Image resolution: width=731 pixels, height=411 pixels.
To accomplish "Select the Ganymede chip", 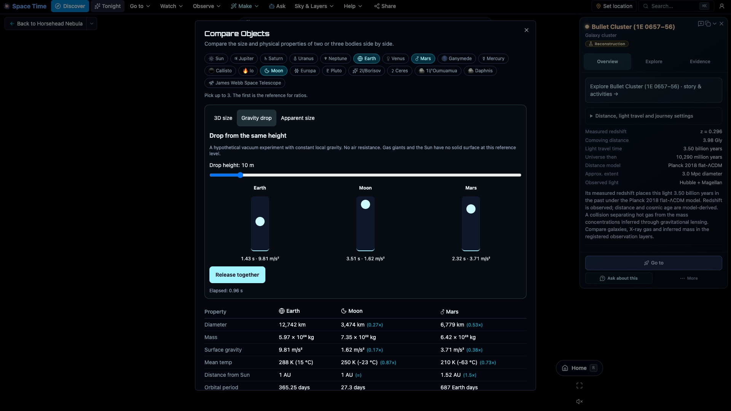I will click(x=456, y=59).
